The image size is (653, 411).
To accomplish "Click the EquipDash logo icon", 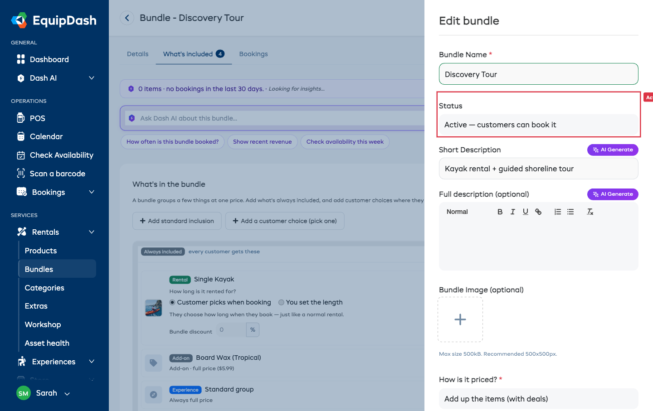I will coord(19,20).
